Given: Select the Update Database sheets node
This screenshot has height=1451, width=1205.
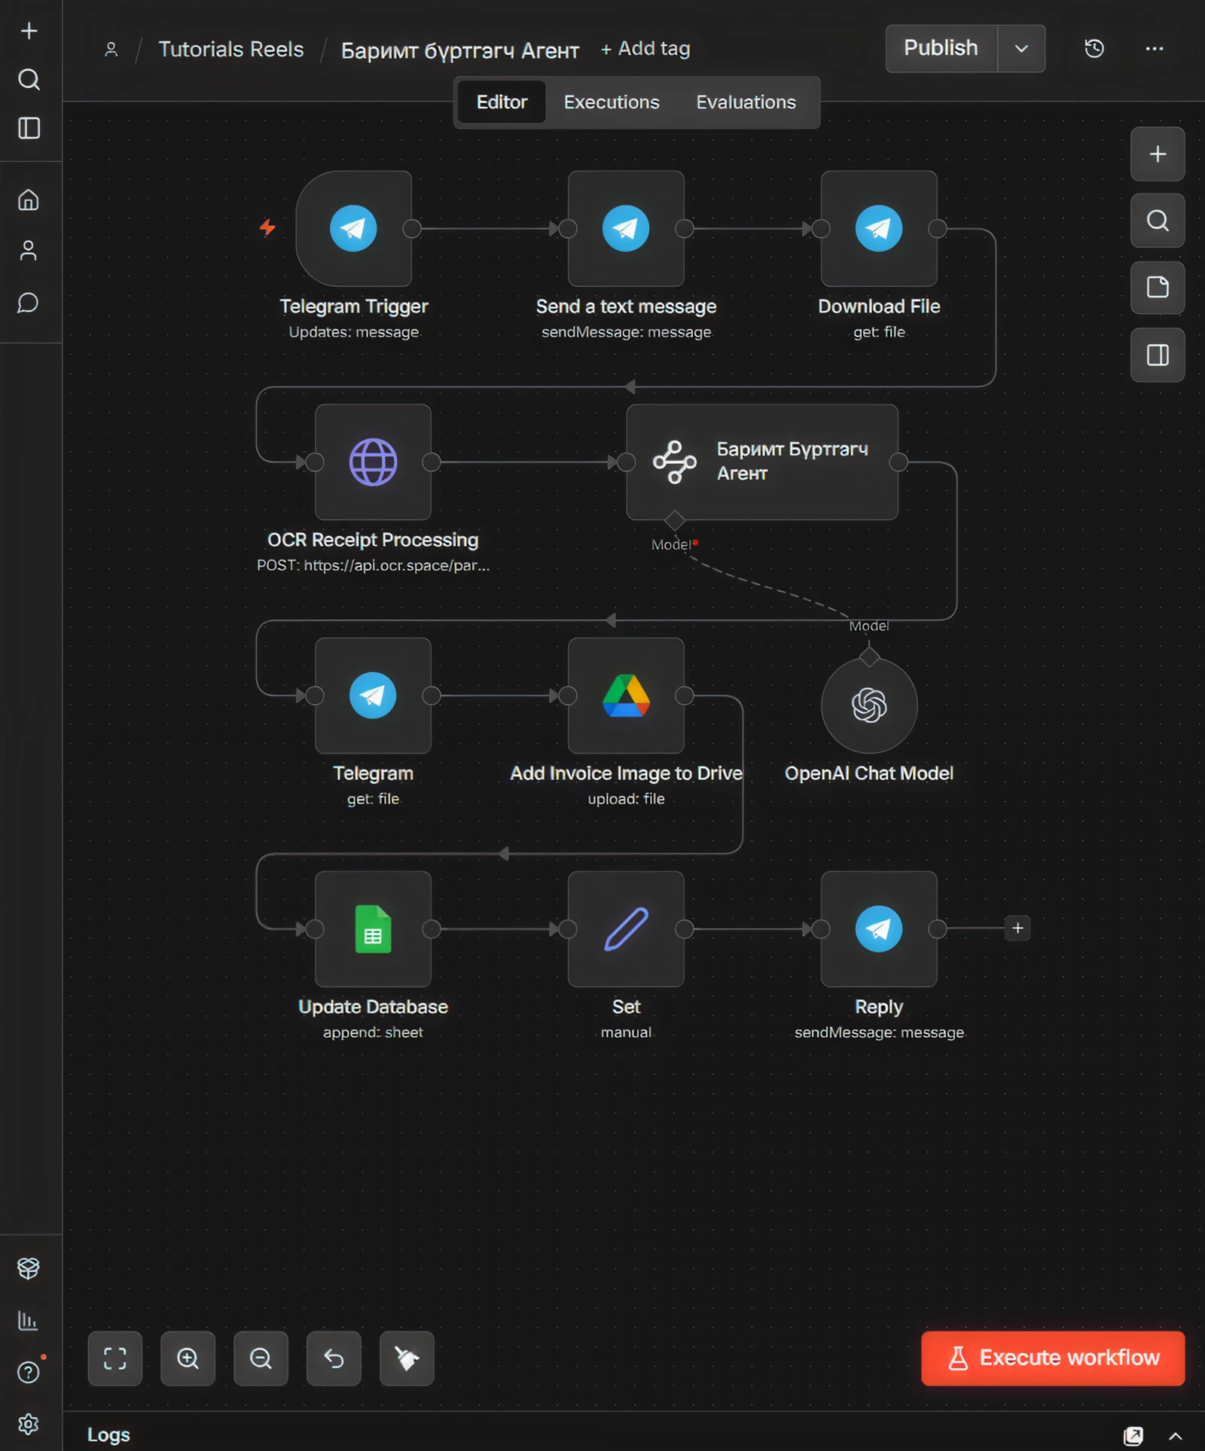Looking at the screenshot, I should [373, 928].
